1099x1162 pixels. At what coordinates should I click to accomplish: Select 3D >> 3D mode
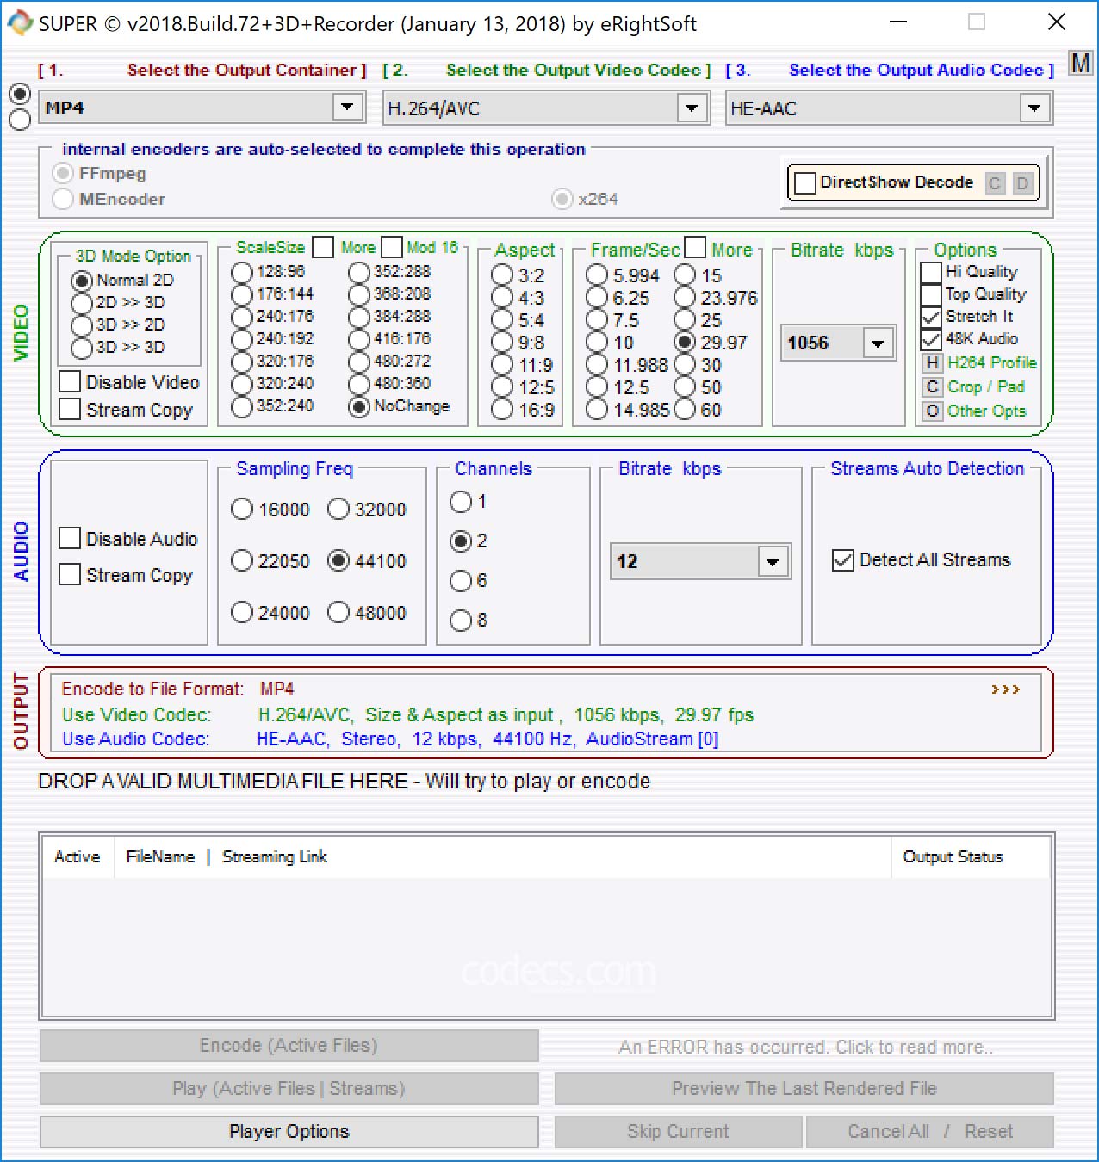(82, 348)
